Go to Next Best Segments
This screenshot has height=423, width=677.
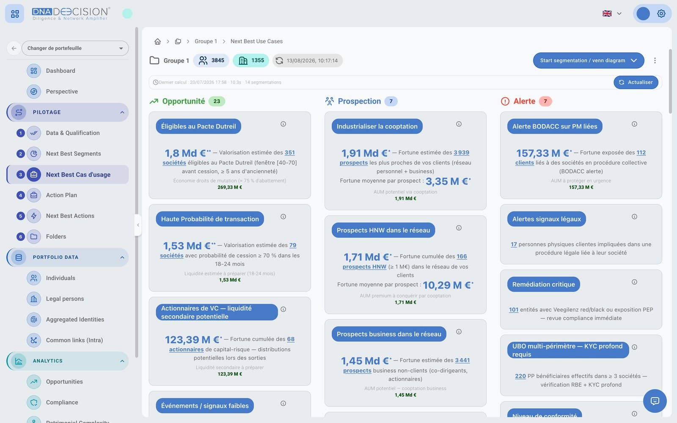[73, 154]
